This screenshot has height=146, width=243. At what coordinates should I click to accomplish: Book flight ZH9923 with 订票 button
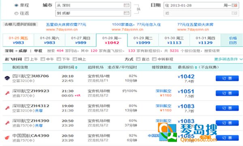(227, 93)
